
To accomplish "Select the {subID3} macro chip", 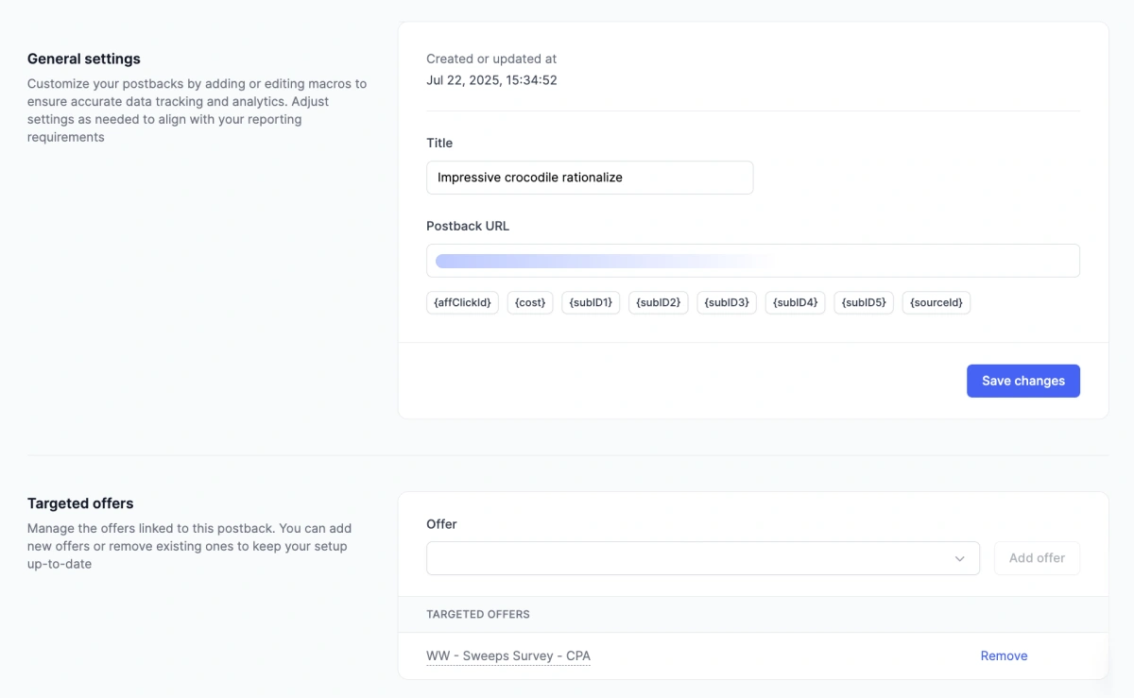I will tap(727, 302).
